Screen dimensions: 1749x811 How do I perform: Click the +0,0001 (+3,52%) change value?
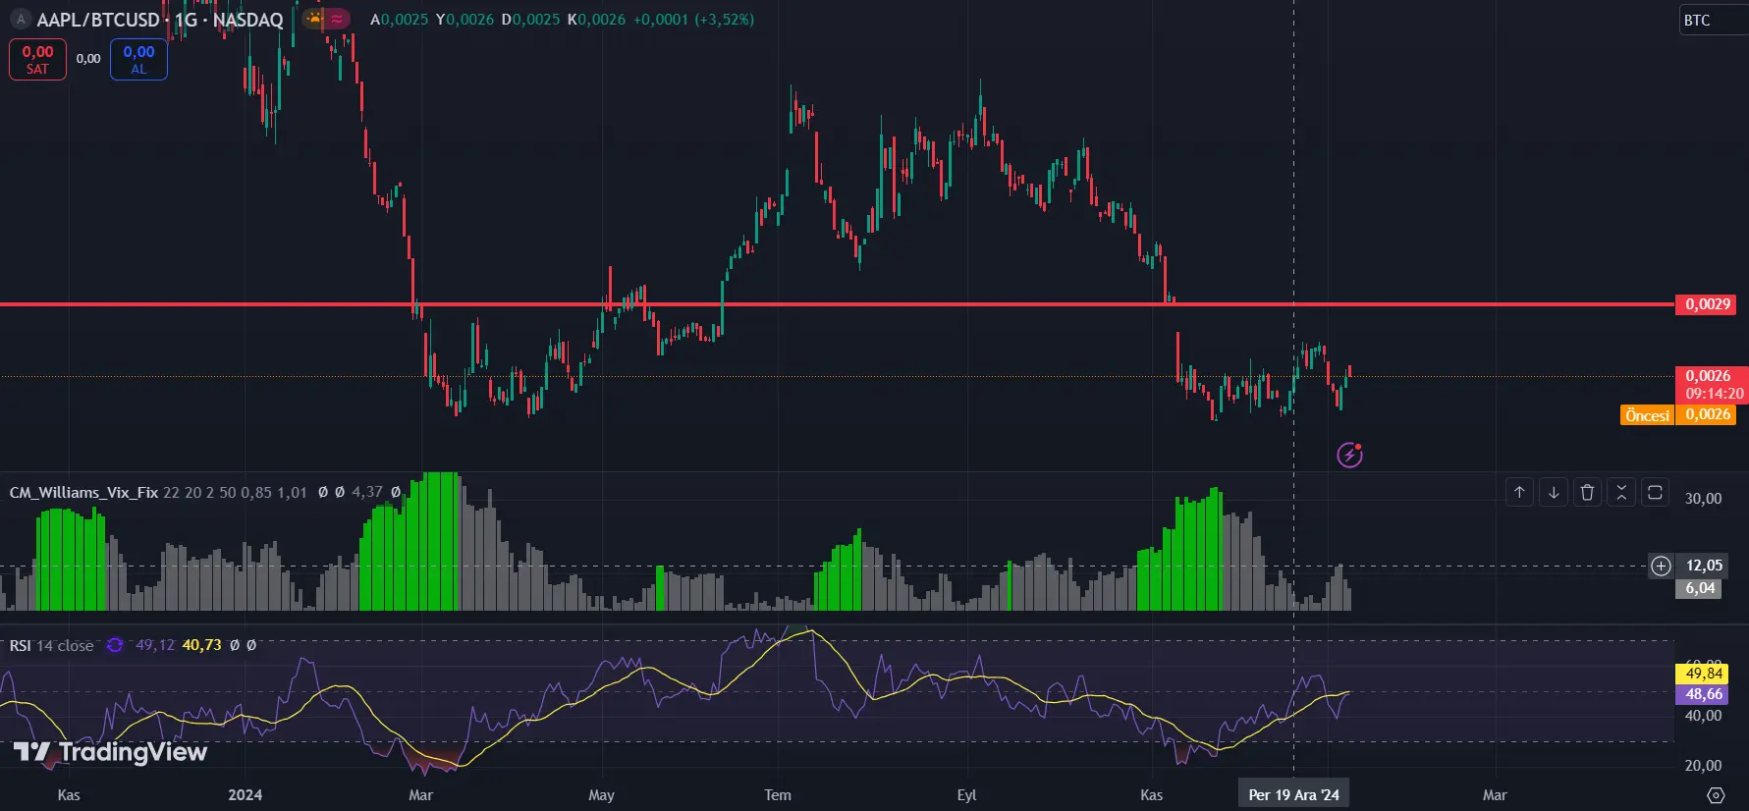(x=693, y=20)
